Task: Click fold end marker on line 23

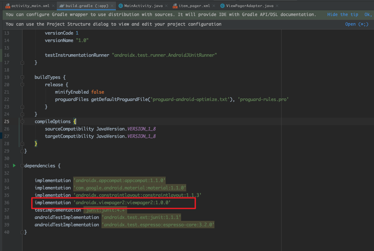Action: (x=22, y=107)
